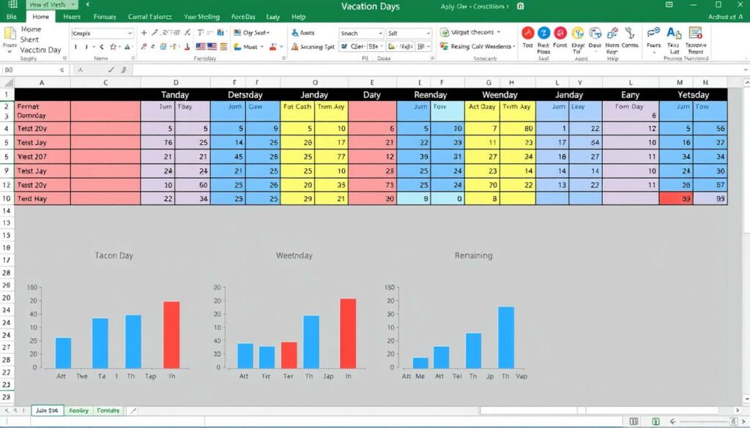
Task: Click the name box input field
Action: (x=34, y=70)
